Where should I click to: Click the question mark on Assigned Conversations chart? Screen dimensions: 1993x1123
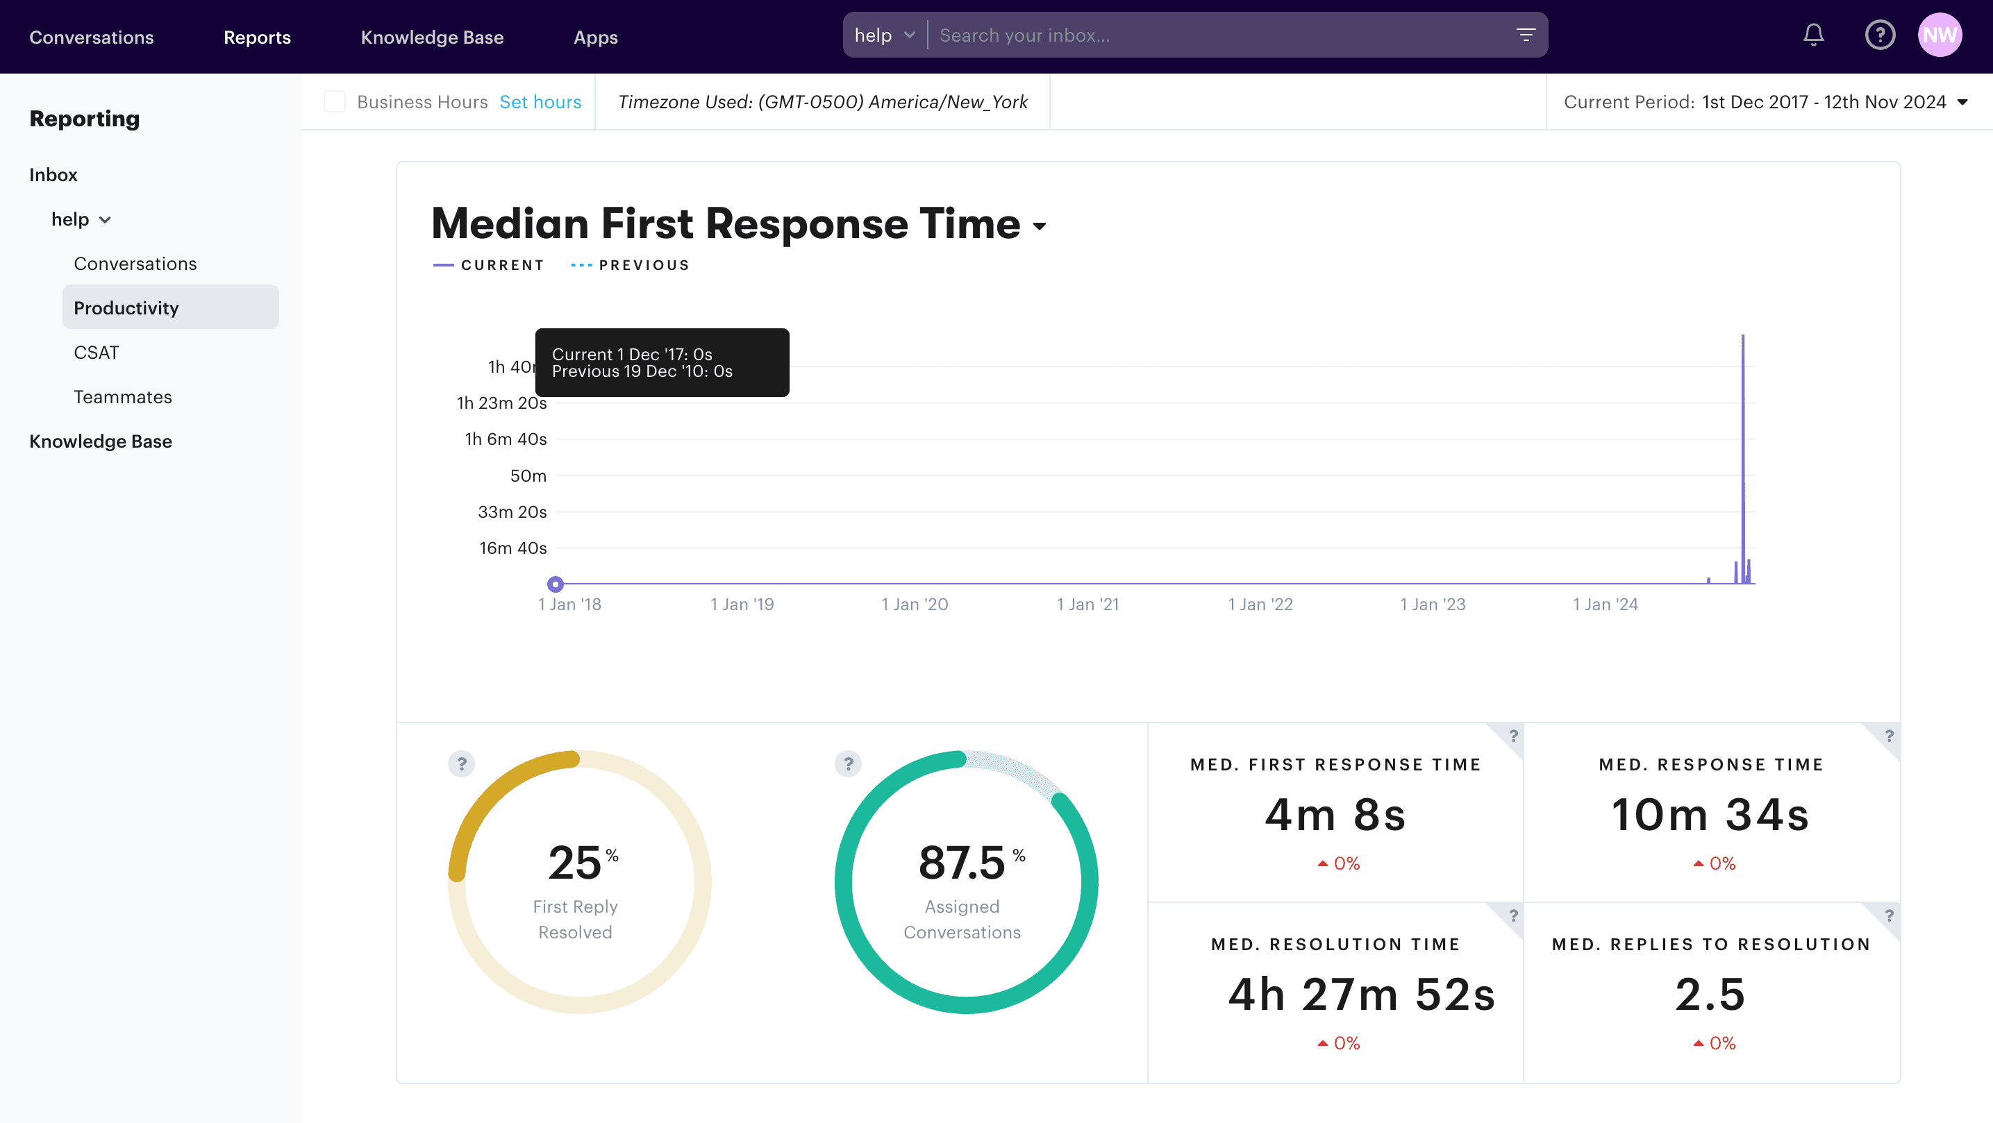coord(848,763)
